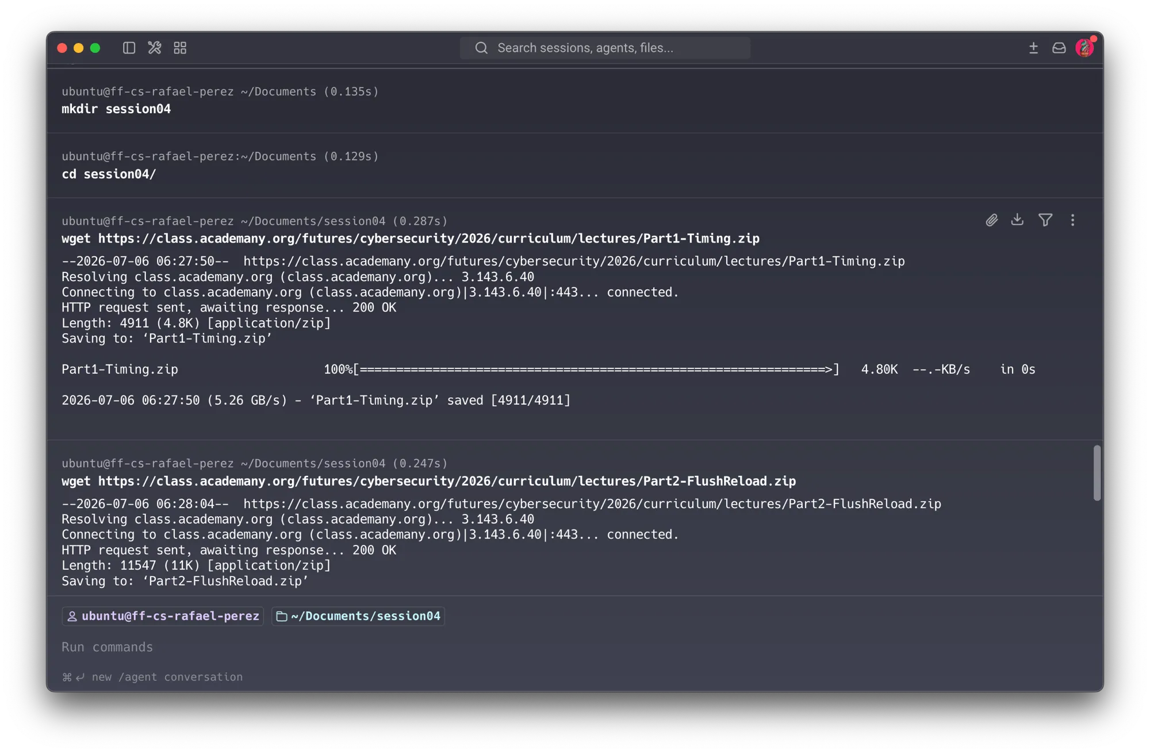Click the search magnifier icon
This screenshot has width=1150, height=753.
pos(481,48)
